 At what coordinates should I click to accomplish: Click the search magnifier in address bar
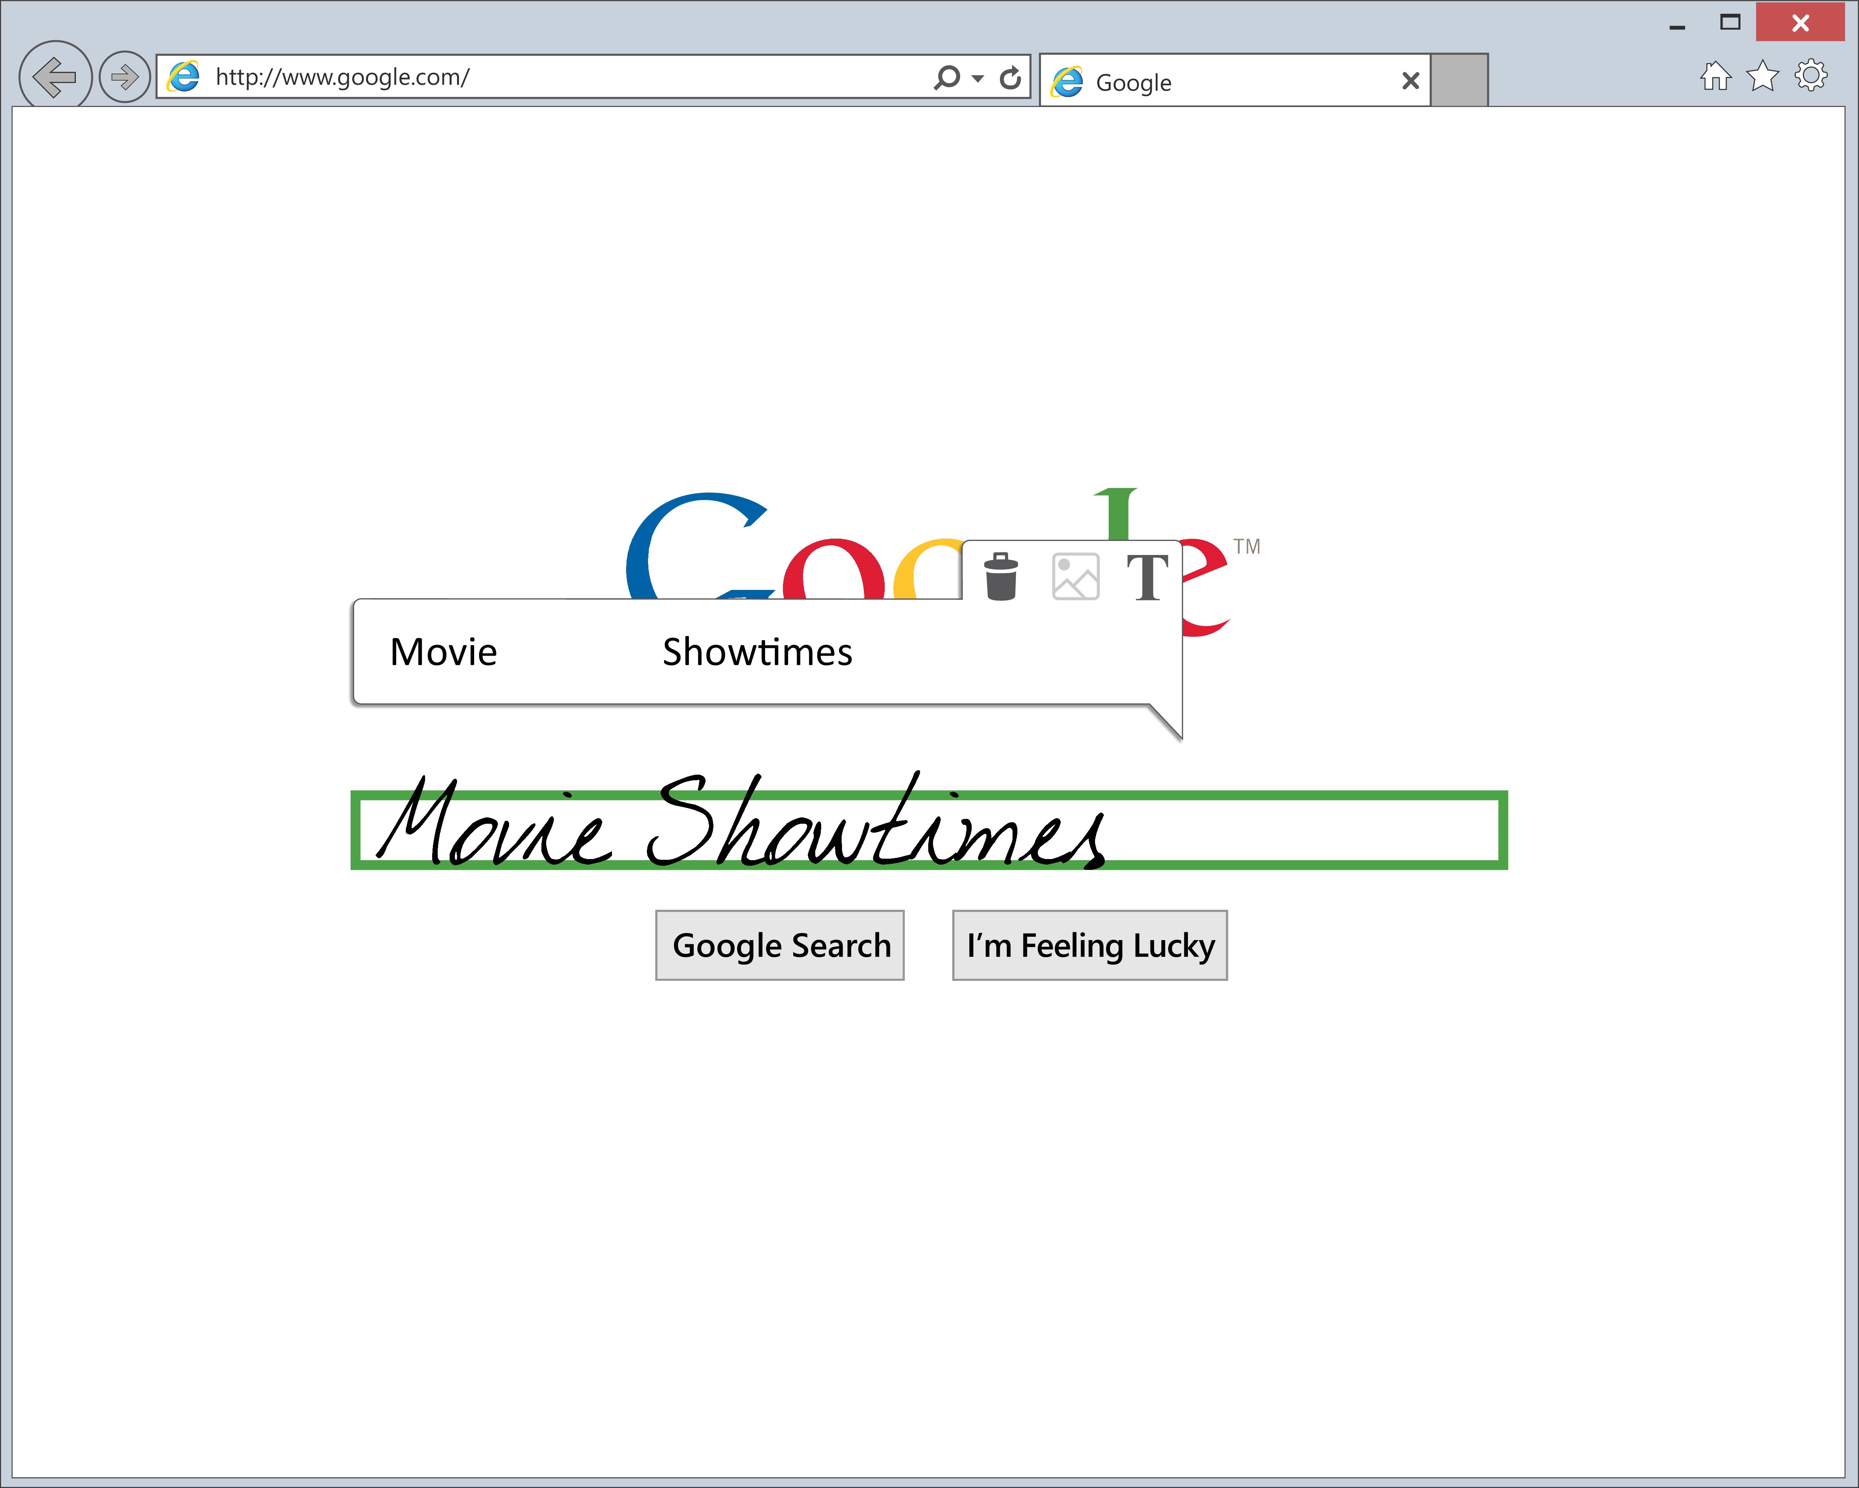click(x=946, y=78)
